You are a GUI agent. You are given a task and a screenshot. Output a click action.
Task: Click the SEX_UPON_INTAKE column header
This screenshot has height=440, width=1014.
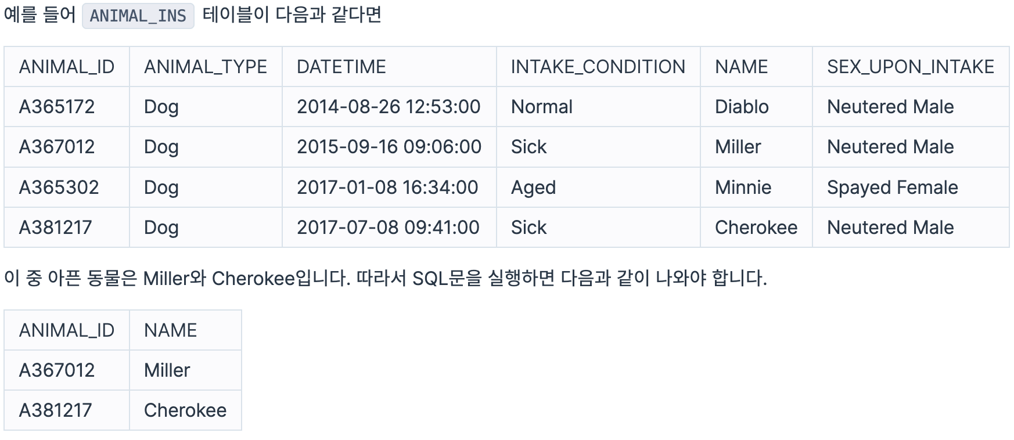coord(911,67)
